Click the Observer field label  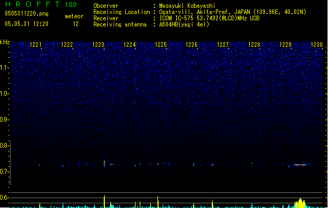pyautogui.click(x=106, y=6)
